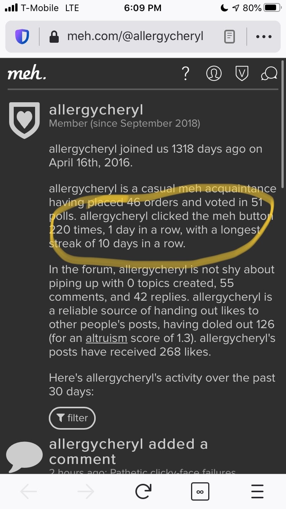The height and width of the screenshot is (509, 286).
Task: Tap the V shield badge icon
Action: [x=242, y=73]
